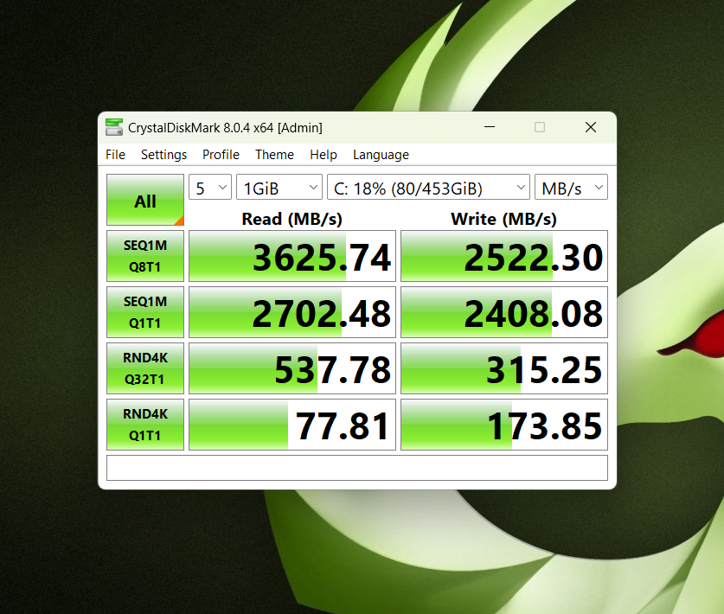This screenshot has height=614, width=724.
Task: Click the empty comment field at bottom
Action: 357,468
